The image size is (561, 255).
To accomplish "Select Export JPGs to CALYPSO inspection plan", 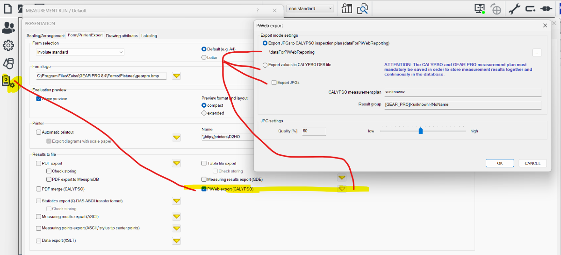I will click(x=266, y=43).
